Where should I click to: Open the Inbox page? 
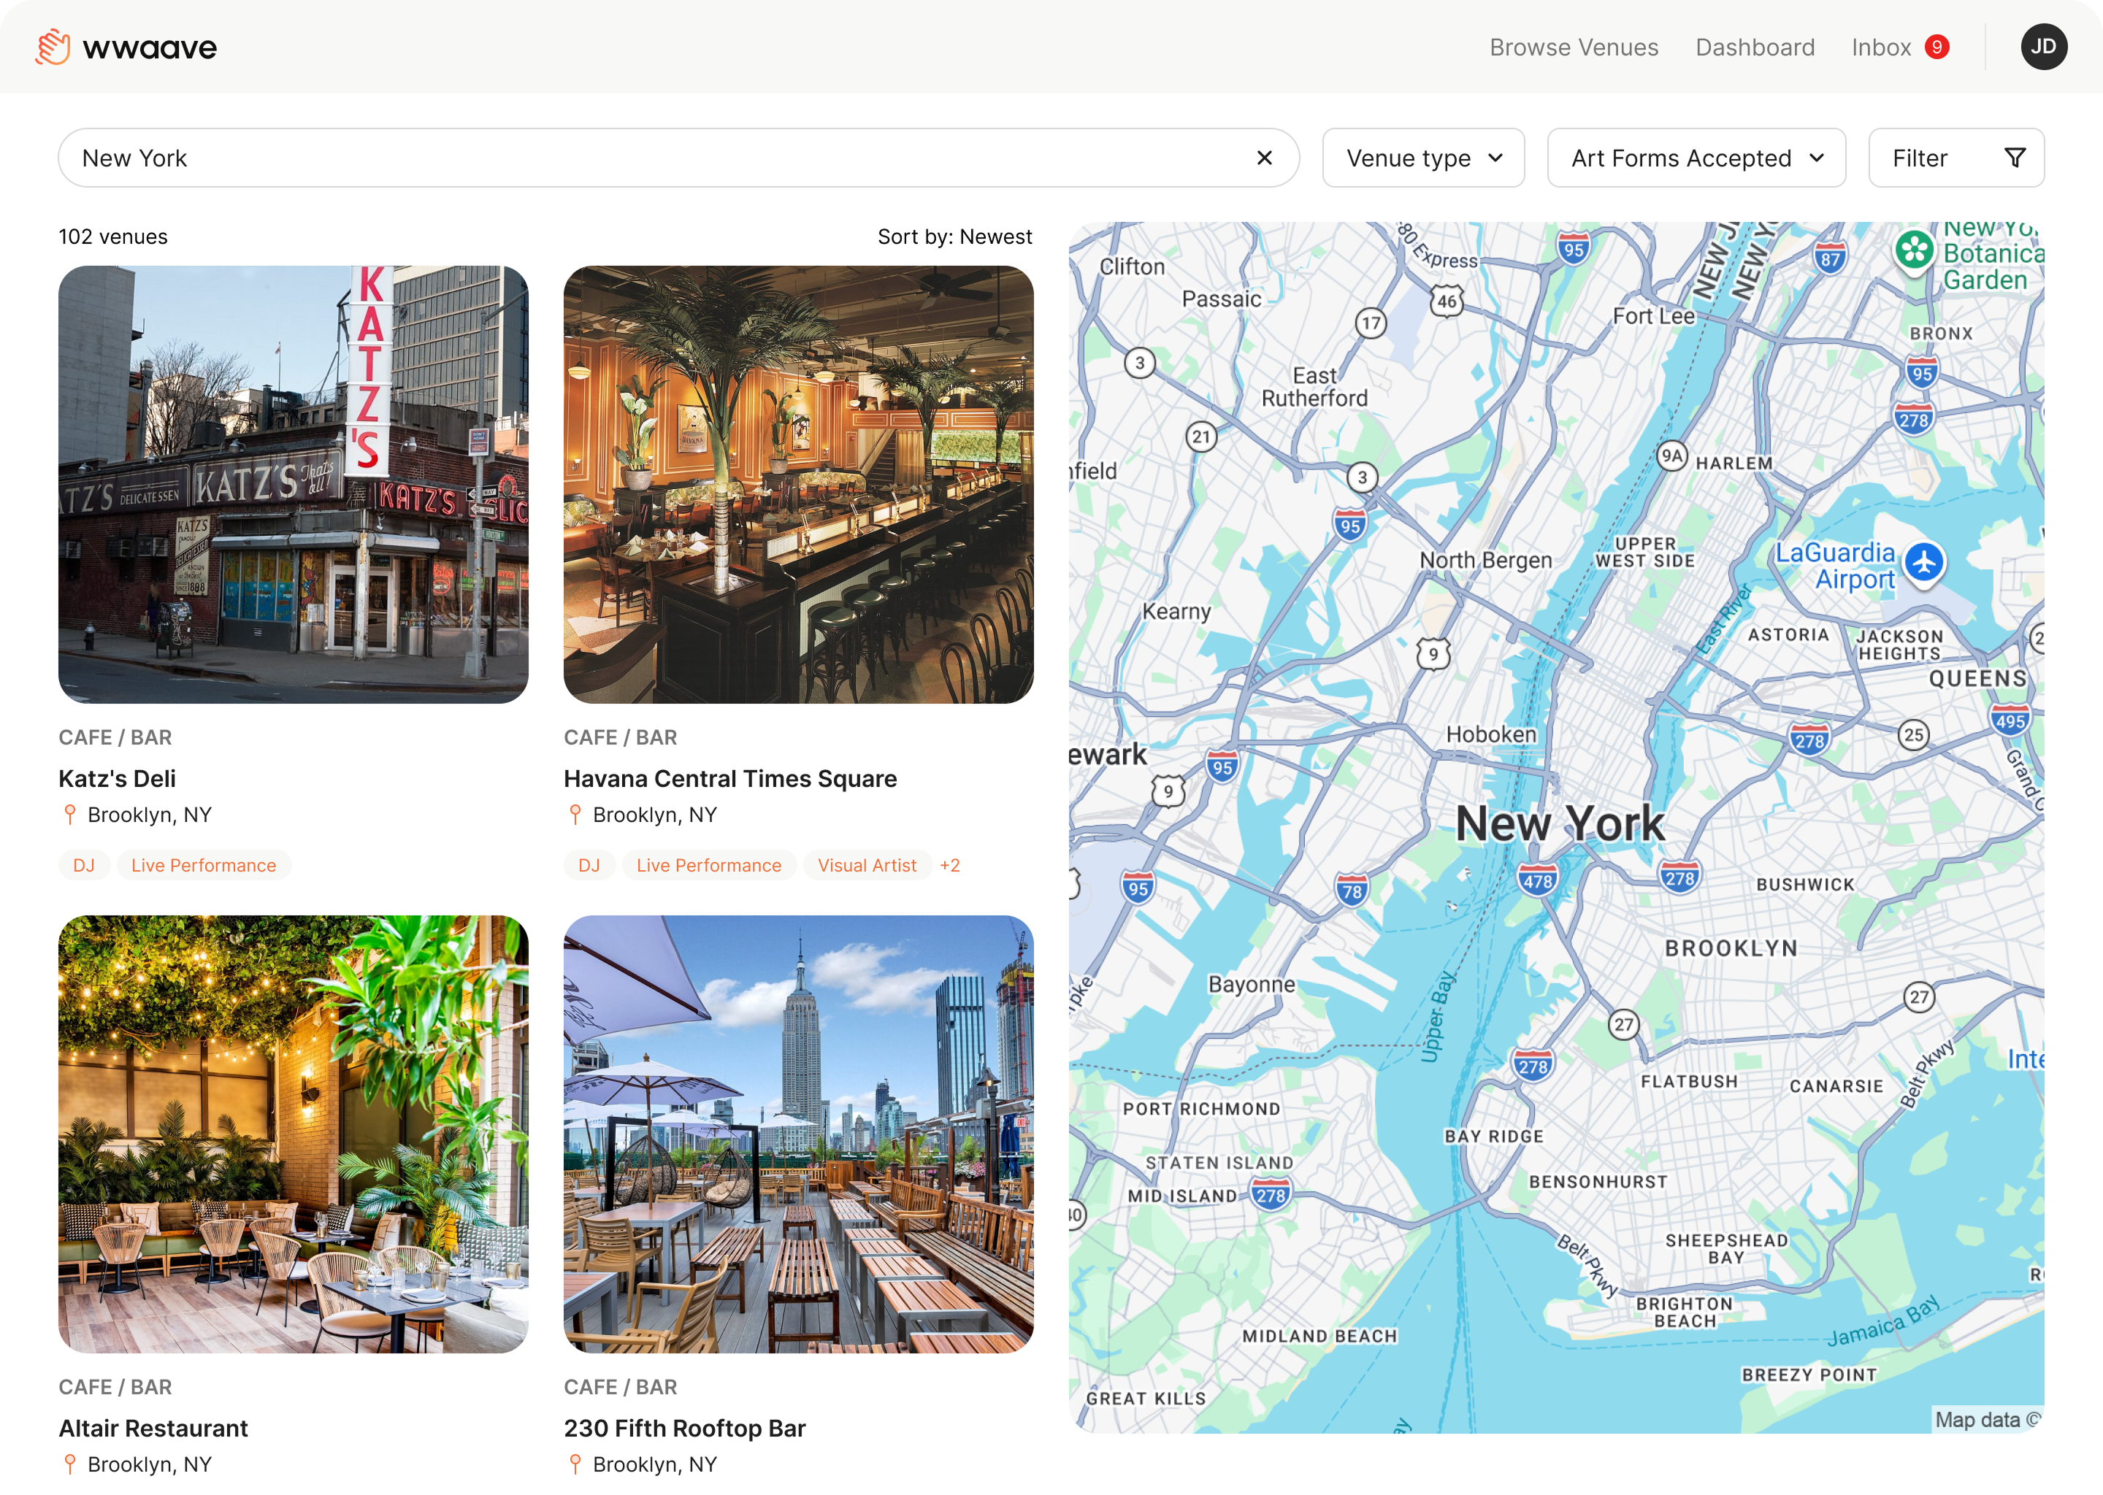pyautogui.click(x=1881, y=47)
